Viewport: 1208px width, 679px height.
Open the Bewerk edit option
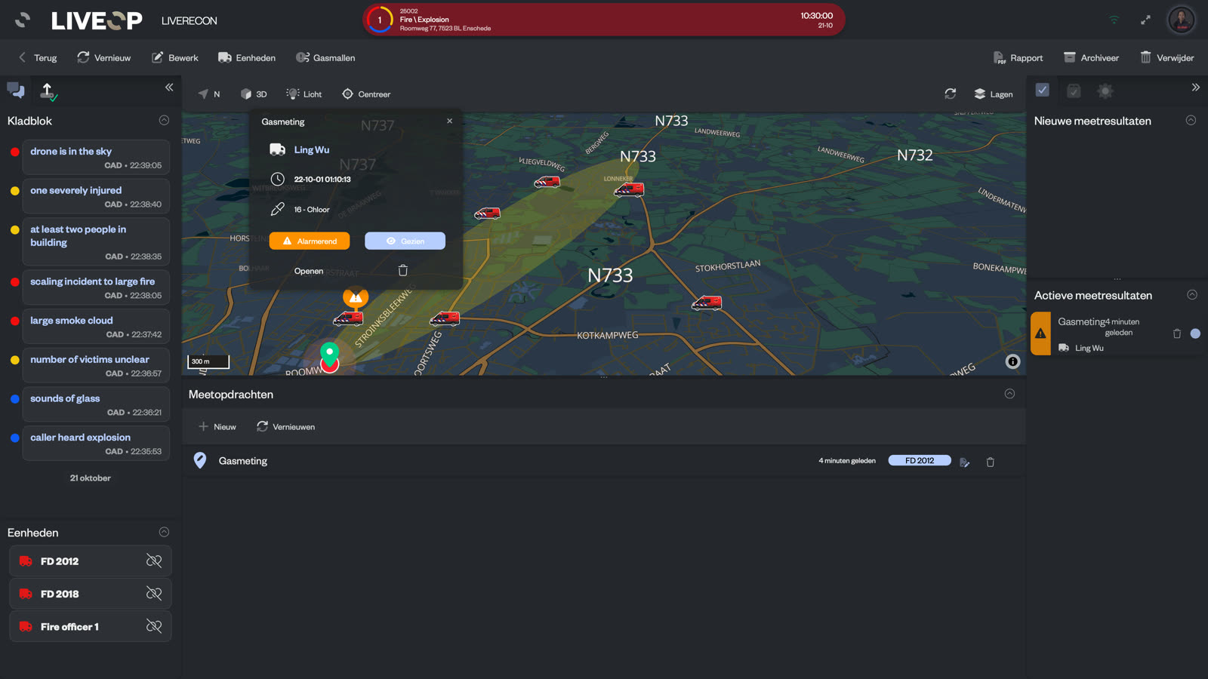point(175,58)
